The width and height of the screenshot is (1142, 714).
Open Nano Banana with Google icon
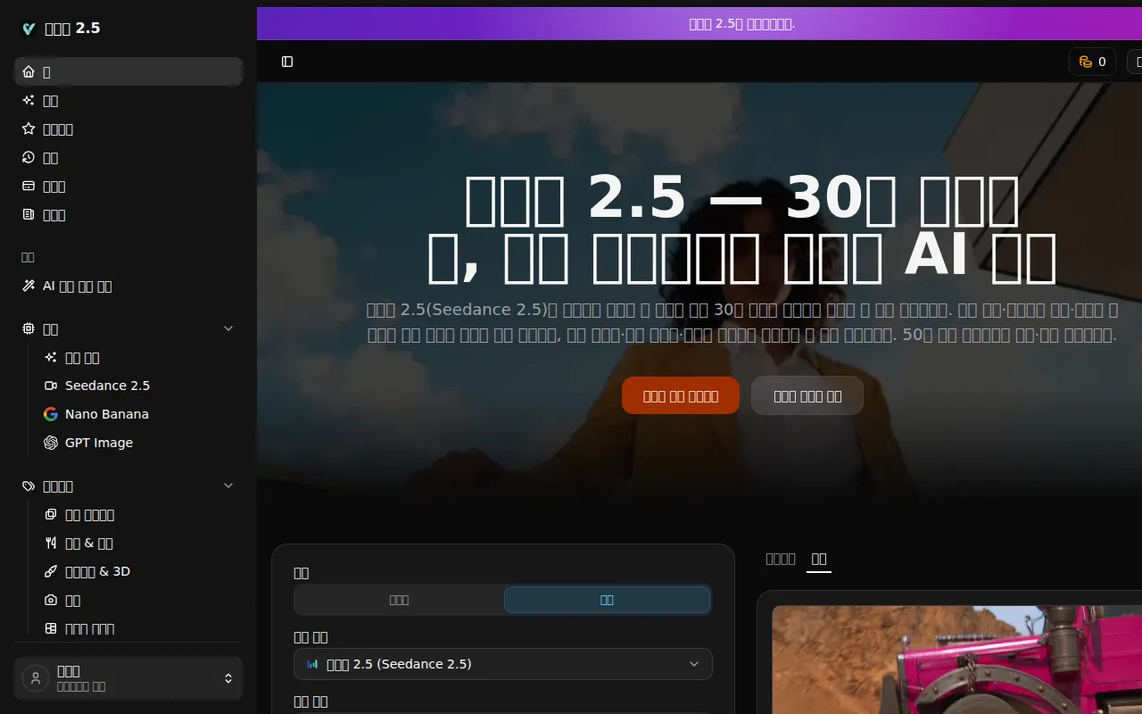tap(139, 414)
